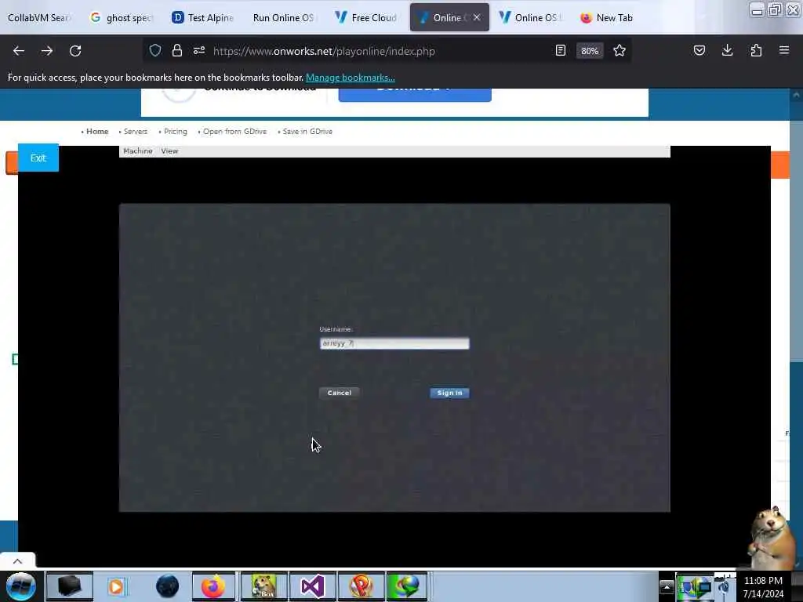Screen dimensions: 803x602
Task: Open the Home navigation link
Action: click(x=96, y=132)
